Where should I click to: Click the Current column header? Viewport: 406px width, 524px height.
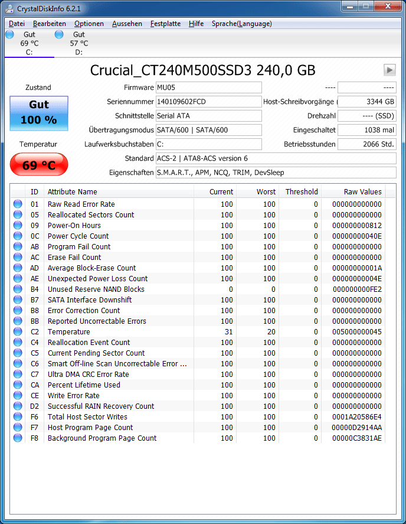pyautogui.click(x=215, y=192)
